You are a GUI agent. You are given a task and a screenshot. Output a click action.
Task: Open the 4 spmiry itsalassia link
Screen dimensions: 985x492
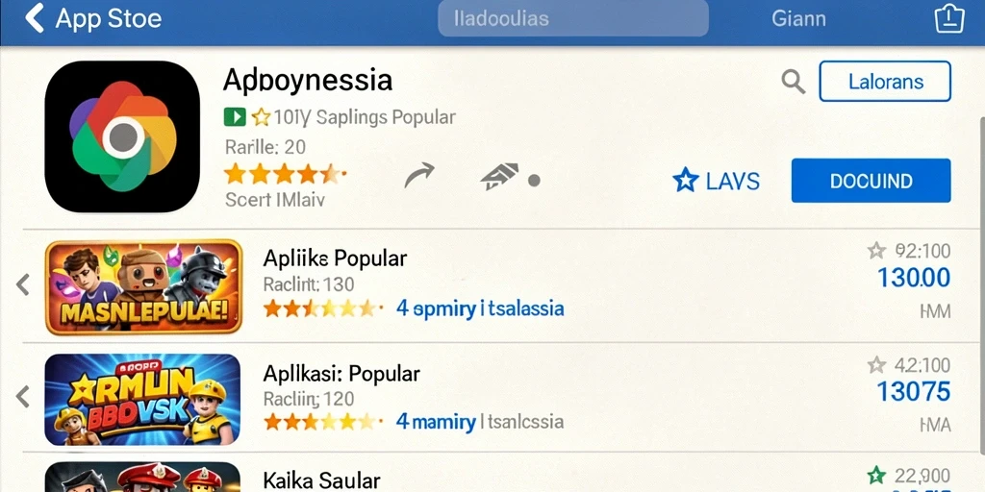[480, 308]
